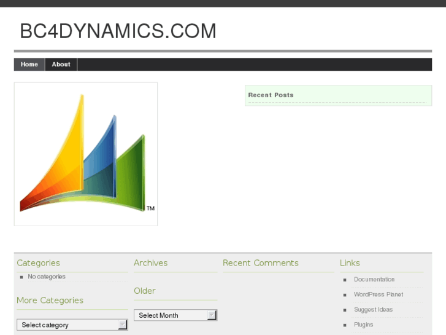This screenshot has width=446, height=335.
Task: Click the Select Month dropdown arrow
Action: (x=212, y=315)
